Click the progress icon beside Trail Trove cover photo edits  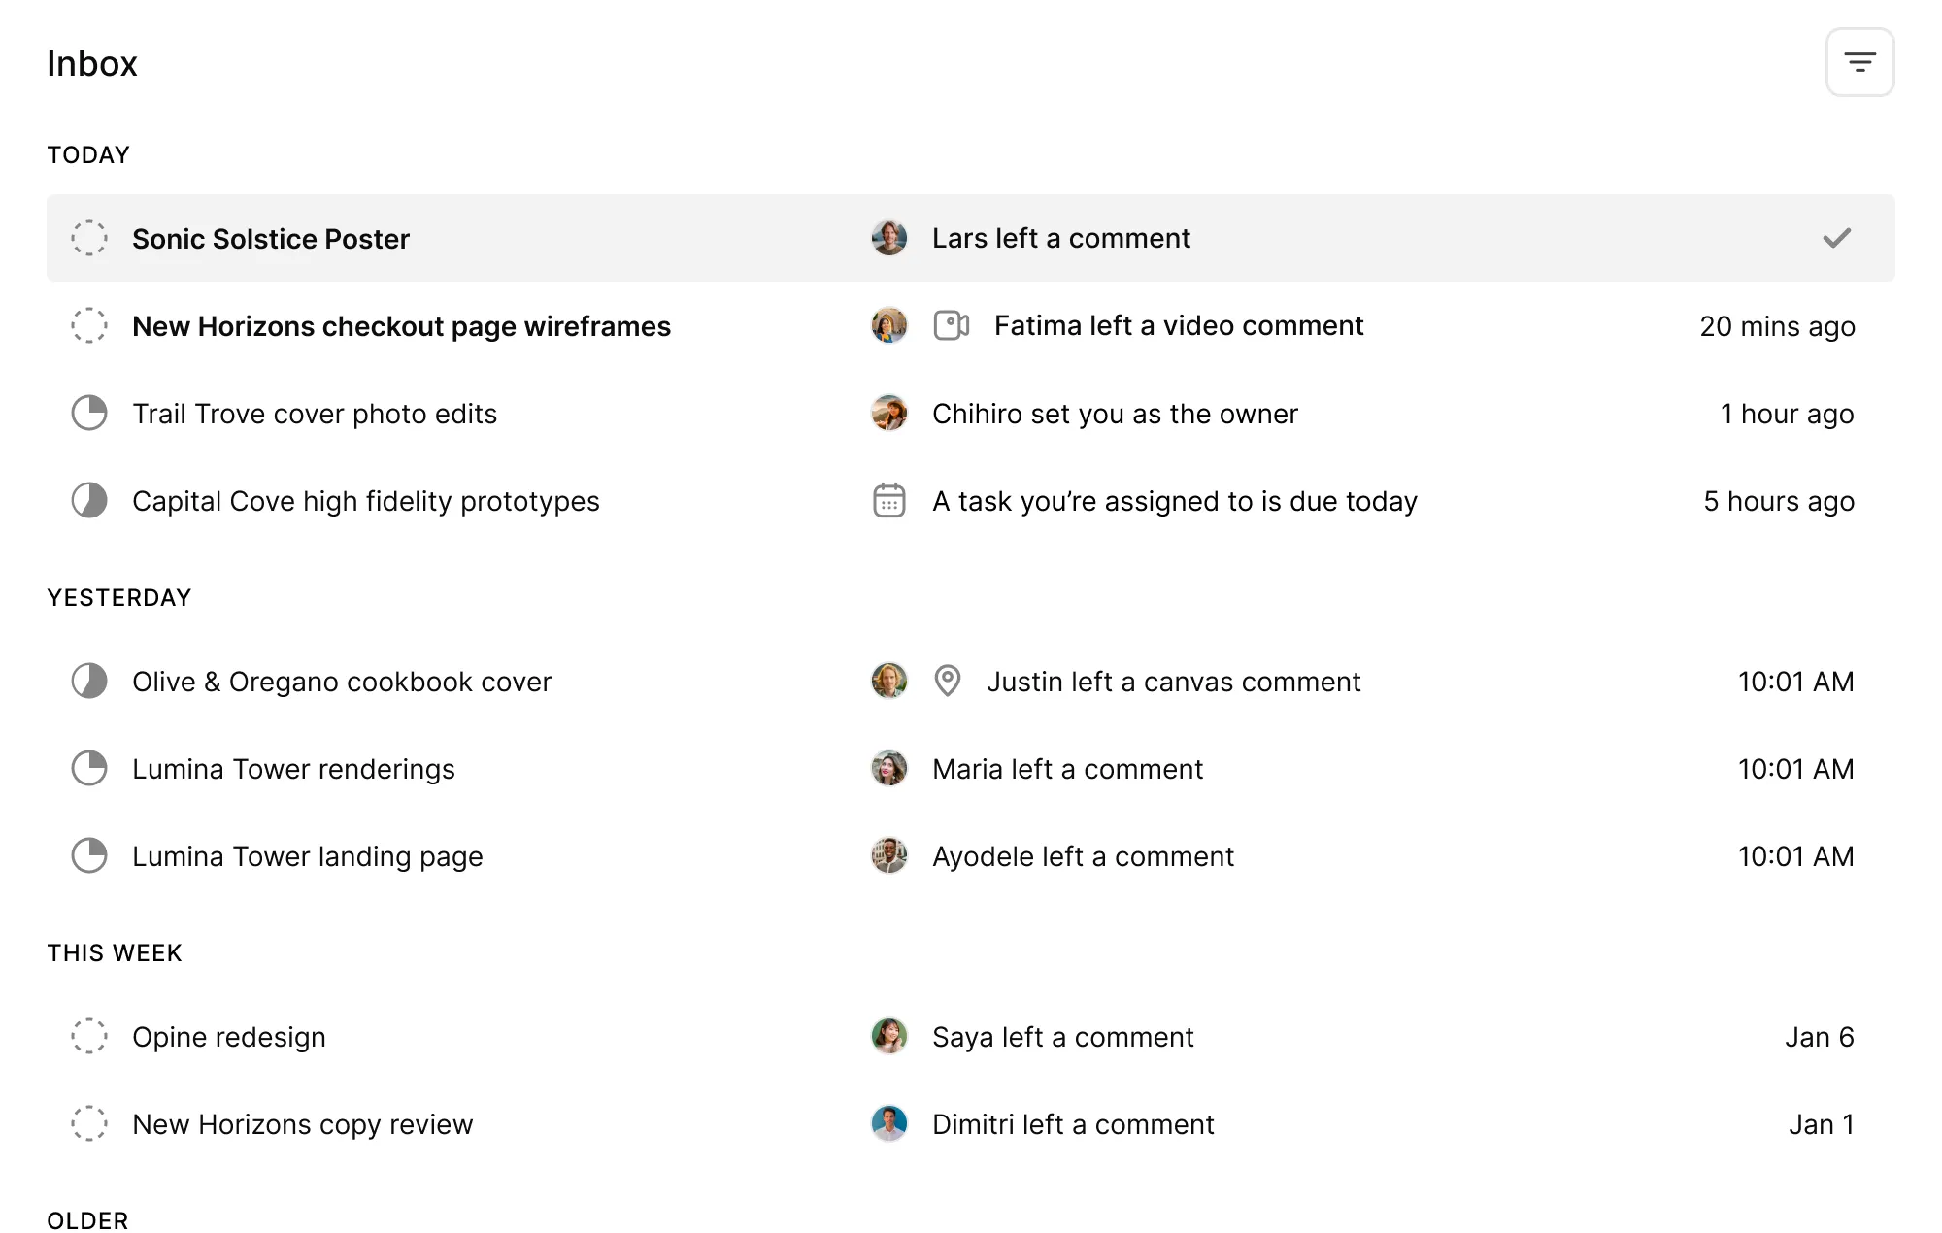89,413
